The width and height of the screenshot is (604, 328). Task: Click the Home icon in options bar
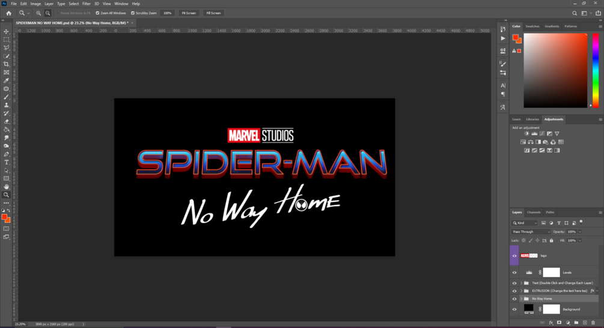[x=8, y=13]
